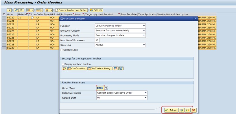Enable the Output Logs checkbox
This screenshot has width=236, height=114.
(x=62, y=50)
